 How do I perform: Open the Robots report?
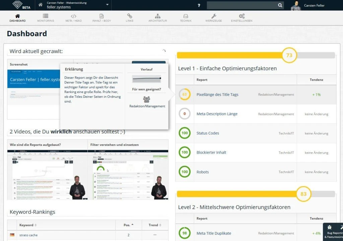click(203, 172)
